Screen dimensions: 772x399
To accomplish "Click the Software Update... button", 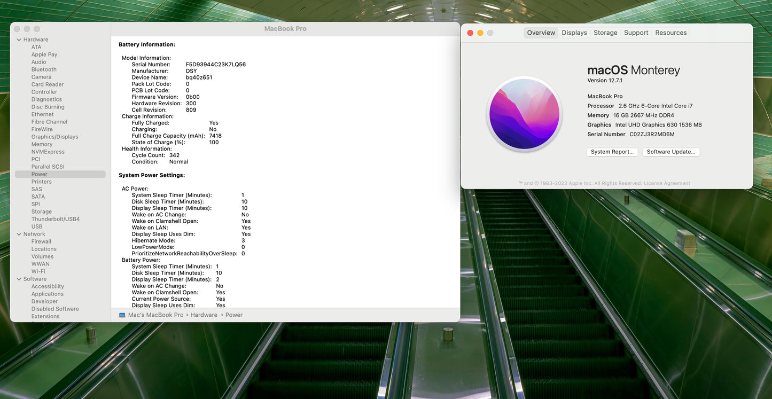I will (671, 152).
